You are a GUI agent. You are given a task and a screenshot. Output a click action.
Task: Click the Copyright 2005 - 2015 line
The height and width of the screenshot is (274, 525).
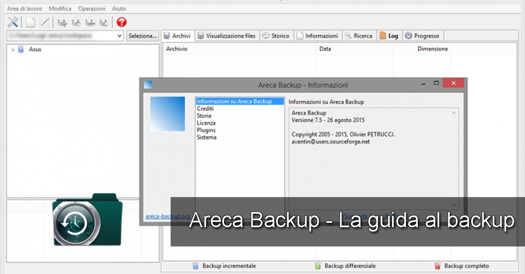343,134
